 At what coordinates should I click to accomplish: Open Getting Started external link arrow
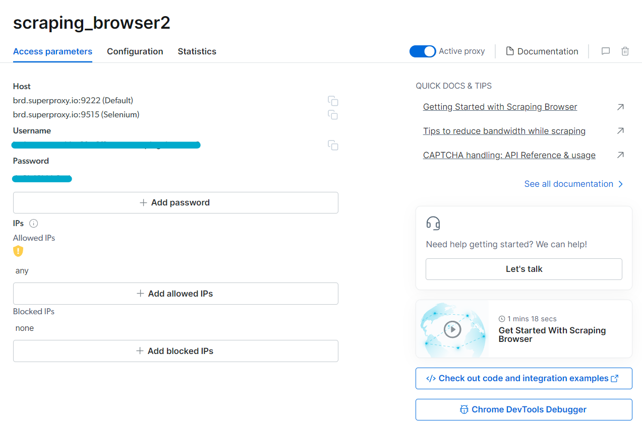coord(620,107)
